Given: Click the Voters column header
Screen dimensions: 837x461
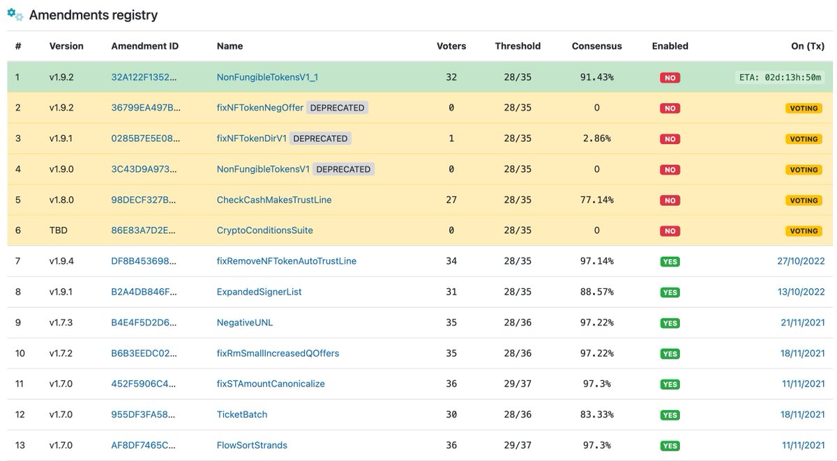Looking at the screenshot, I should 451,46.
